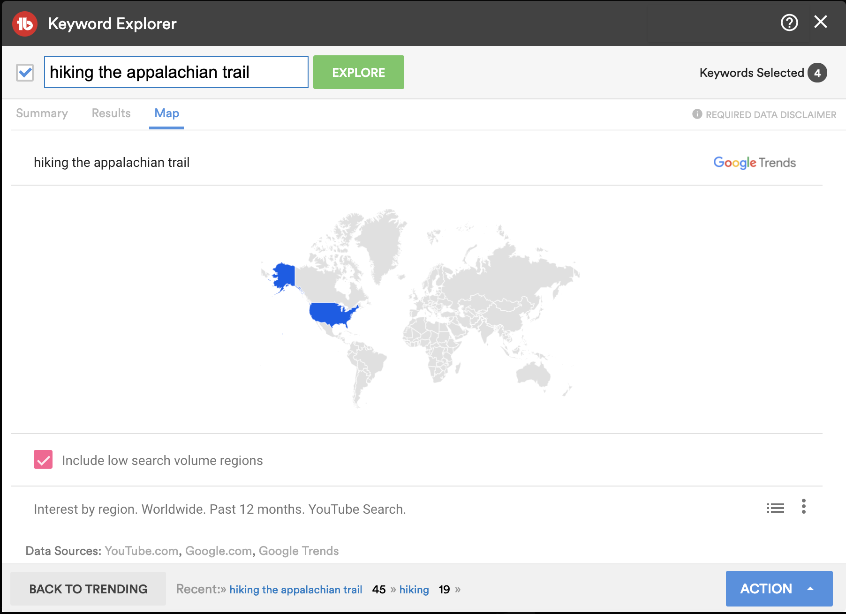Select the Map tab
Image resolution: width=846 pixels, height=614 pixels.
tap(166, 113)
